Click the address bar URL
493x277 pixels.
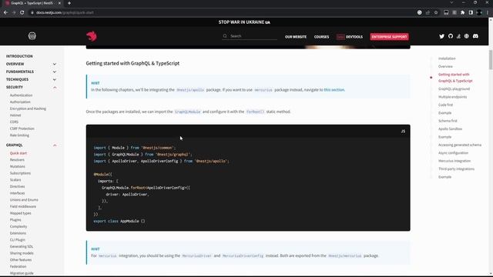click(x=65, y=12)
